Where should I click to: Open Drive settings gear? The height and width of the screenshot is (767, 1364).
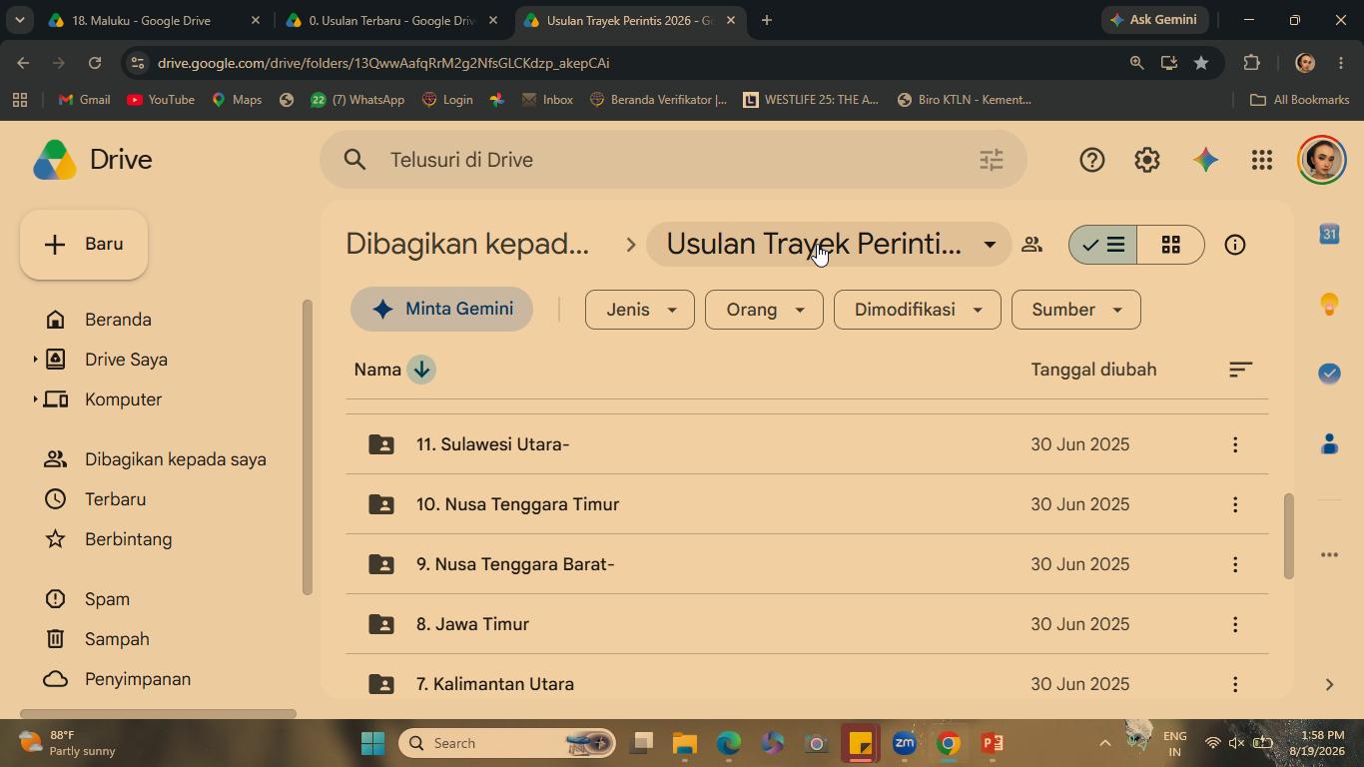pos(1147,160)
